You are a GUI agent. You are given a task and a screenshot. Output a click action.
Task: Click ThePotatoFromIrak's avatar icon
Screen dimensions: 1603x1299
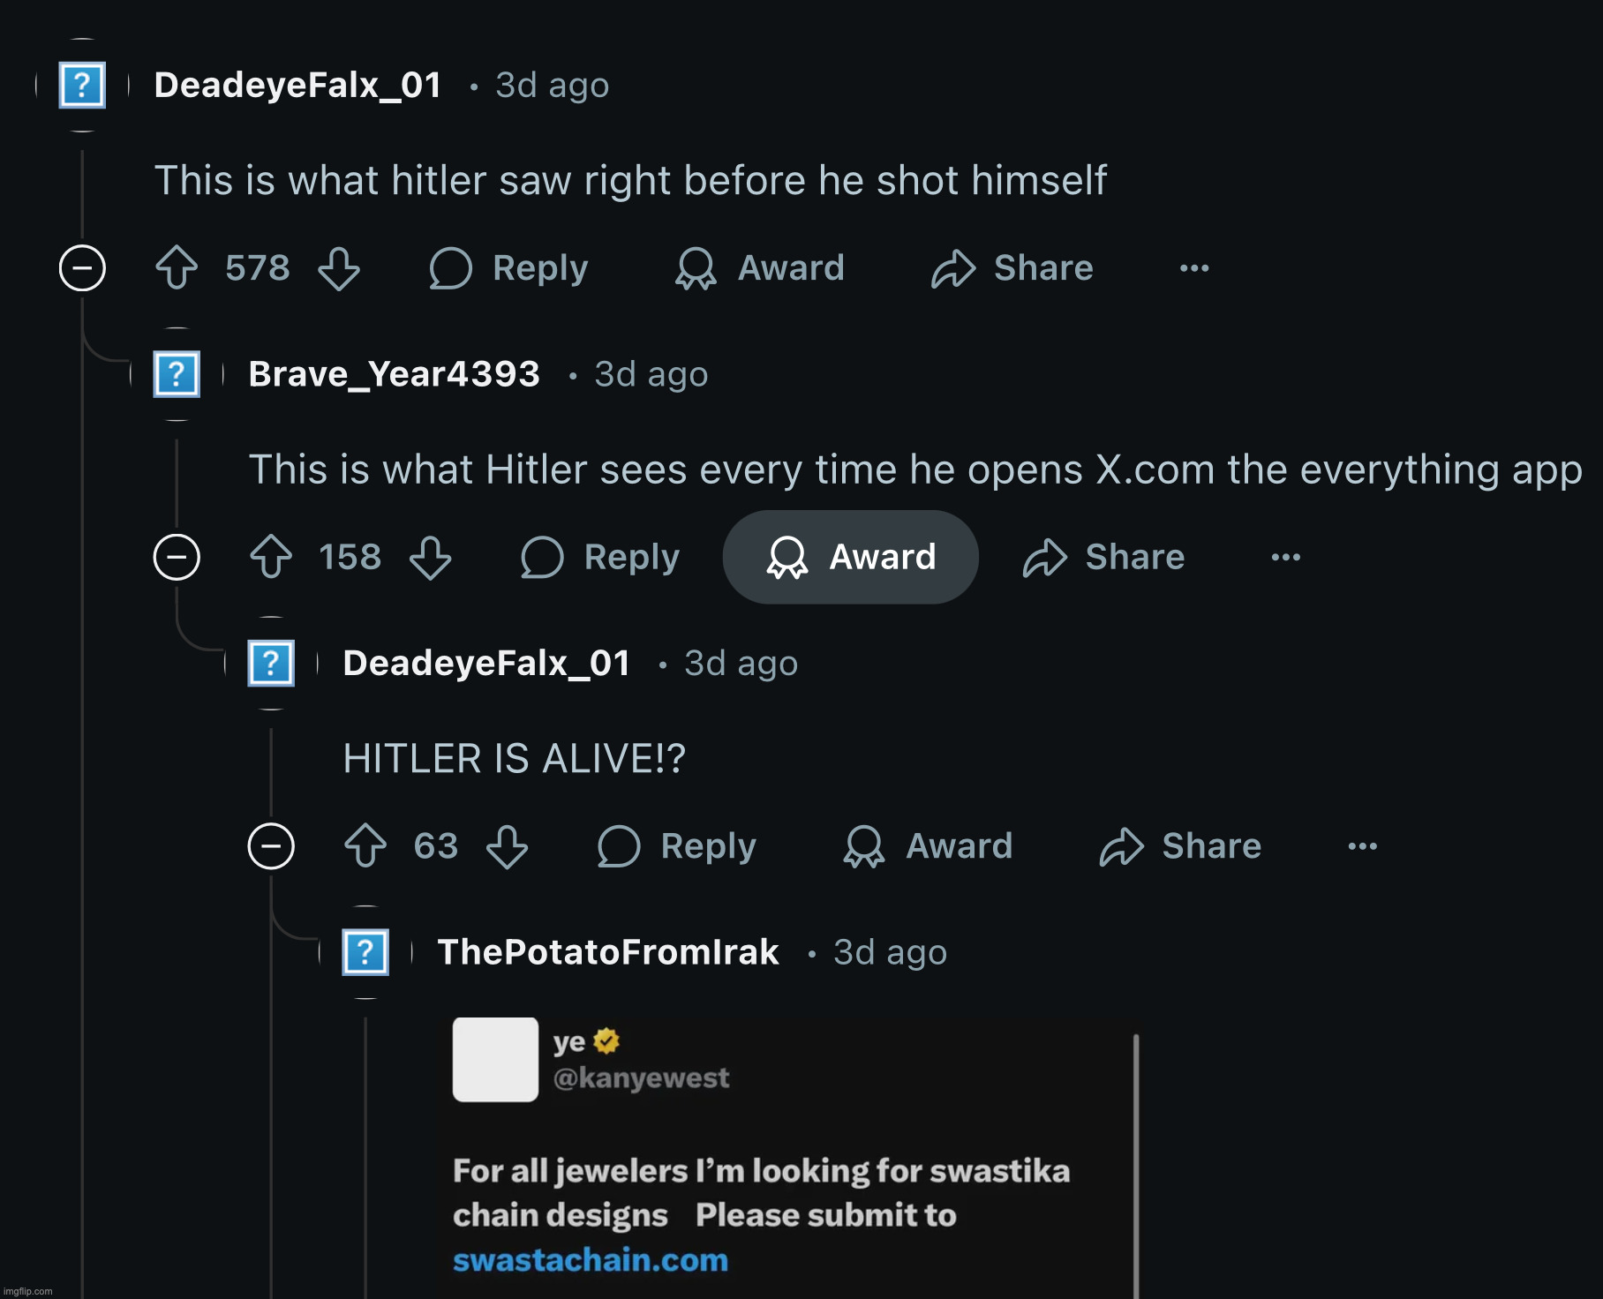[365, 952]
